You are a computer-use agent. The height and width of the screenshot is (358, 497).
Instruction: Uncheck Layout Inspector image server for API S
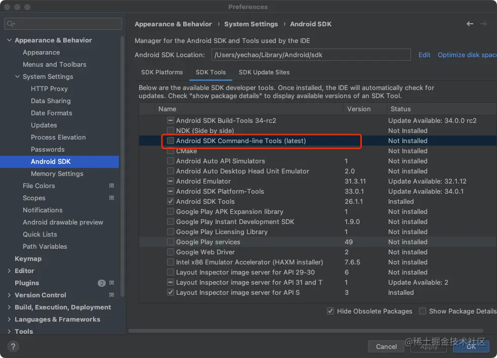click(171, 292)
